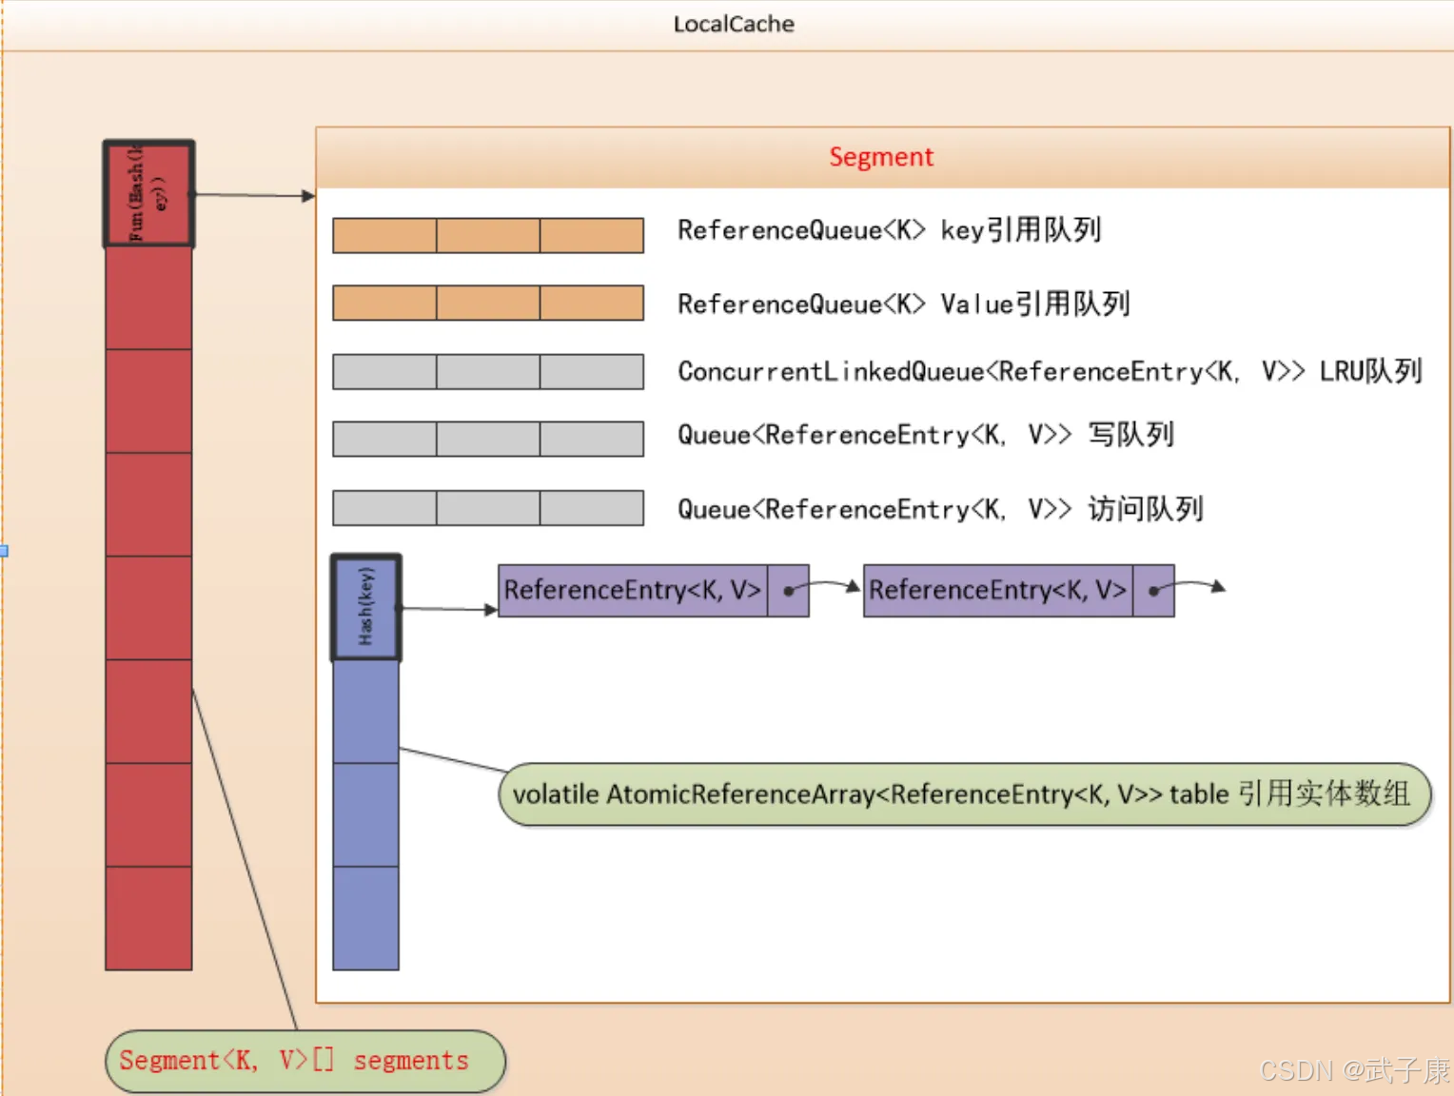Select the second ReferenceEntry<K, V> purple box
The height and width of the screenshot is (1096, 1454).
tap(997, 590)
